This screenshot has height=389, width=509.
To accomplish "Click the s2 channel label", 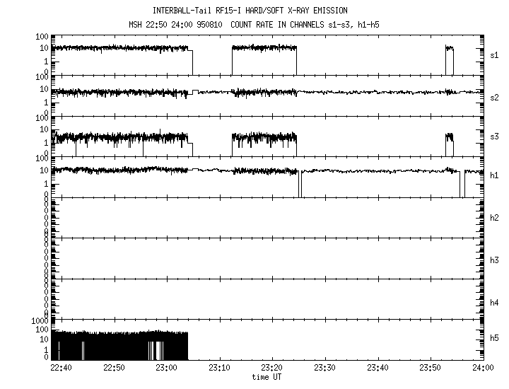I will (x=495, y=97).
